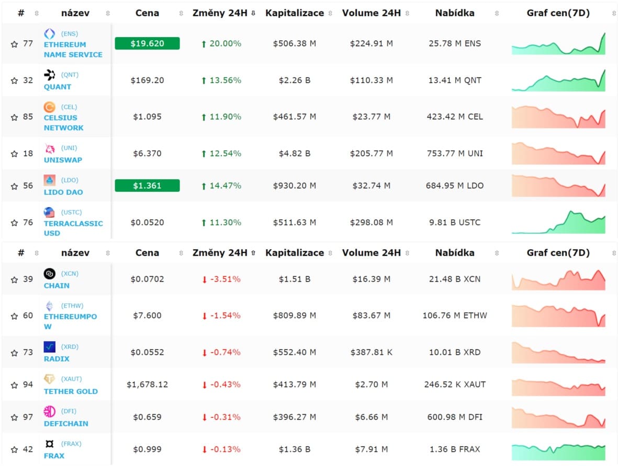Open the EthereumPoW coin link
This screenshot has width=618, height=466.
70,321
